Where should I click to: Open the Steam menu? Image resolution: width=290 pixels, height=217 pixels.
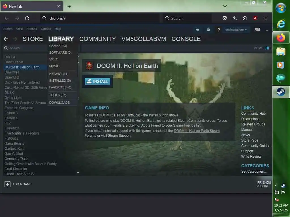8,29
